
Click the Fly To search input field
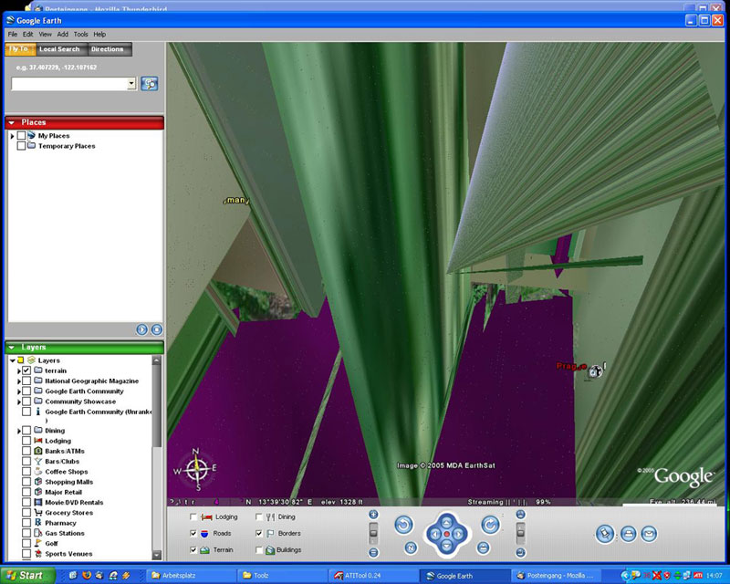tap(69, 84)
